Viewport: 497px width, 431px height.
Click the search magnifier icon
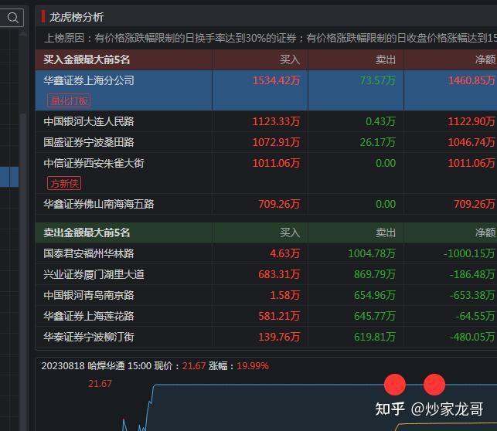[x=12, y=18]
